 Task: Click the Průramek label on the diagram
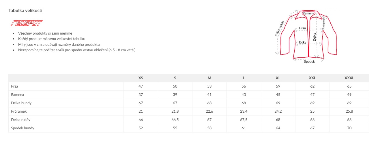tap(324, 22)
